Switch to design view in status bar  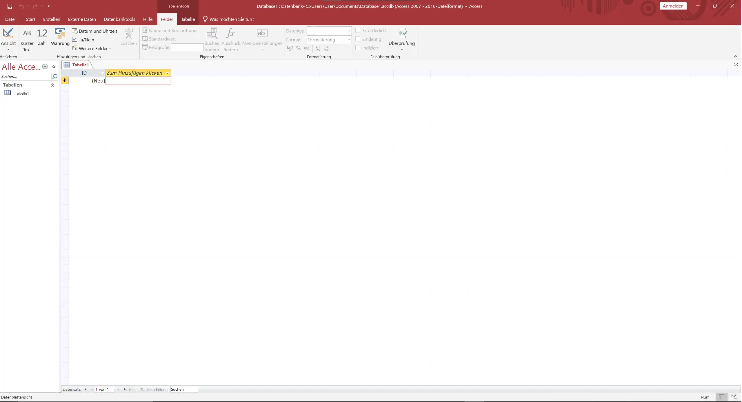pyautogui.click(x=734, y=397)
